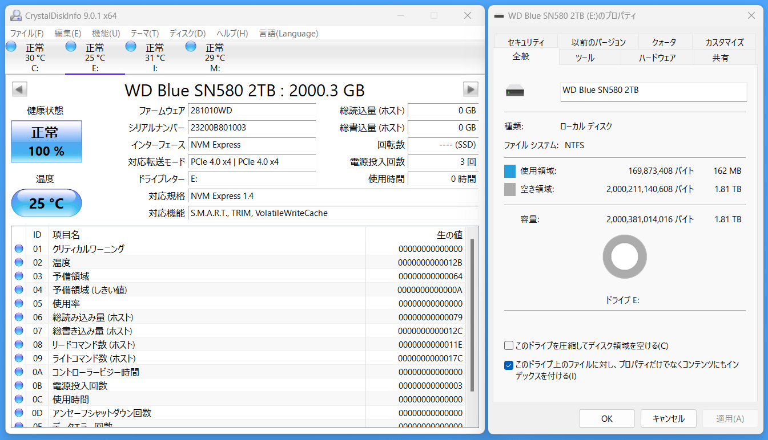Click the next disk right arrow button

pos(471,89)
